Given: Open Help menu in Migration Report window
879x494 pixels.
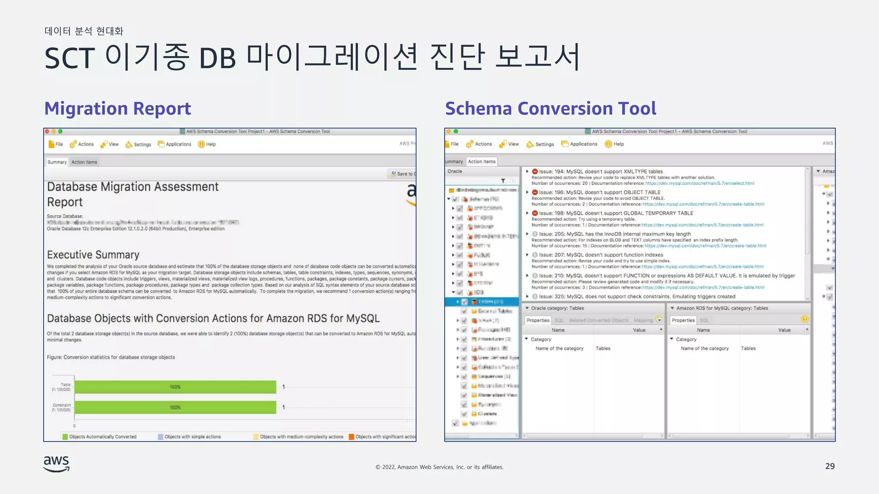Looking at the screenshot, I should 207,144.
